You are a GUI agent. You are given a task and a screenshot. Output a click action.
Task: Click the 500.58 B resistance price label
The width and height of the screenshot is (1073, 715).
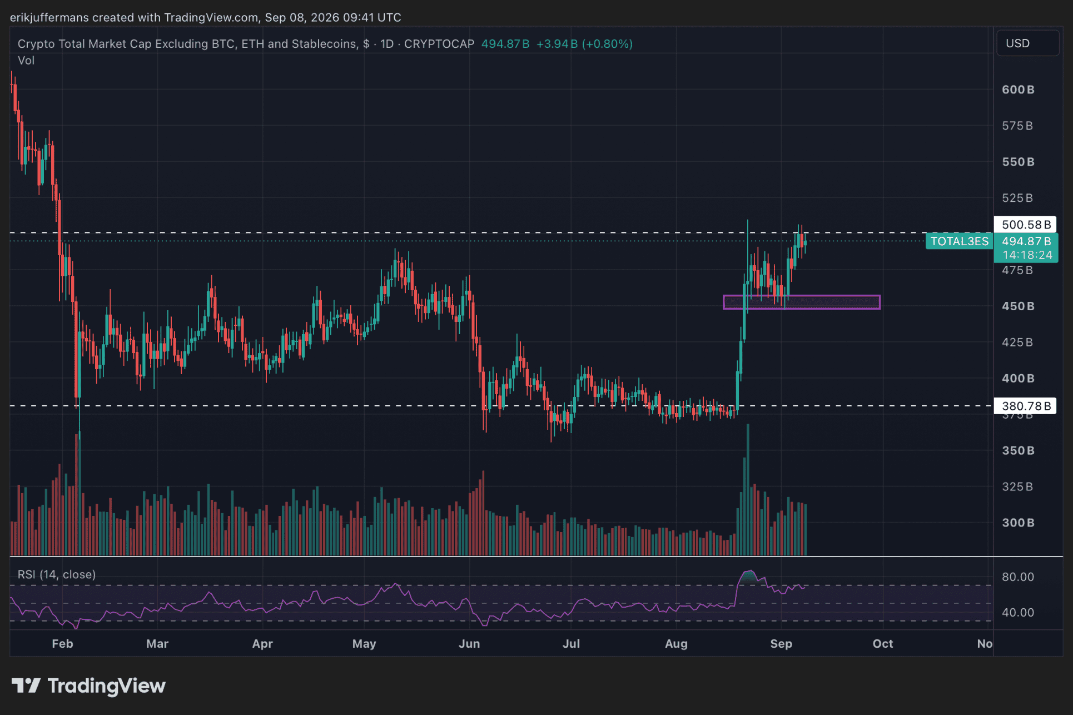pyautogui.click(x=1025, y=225)
